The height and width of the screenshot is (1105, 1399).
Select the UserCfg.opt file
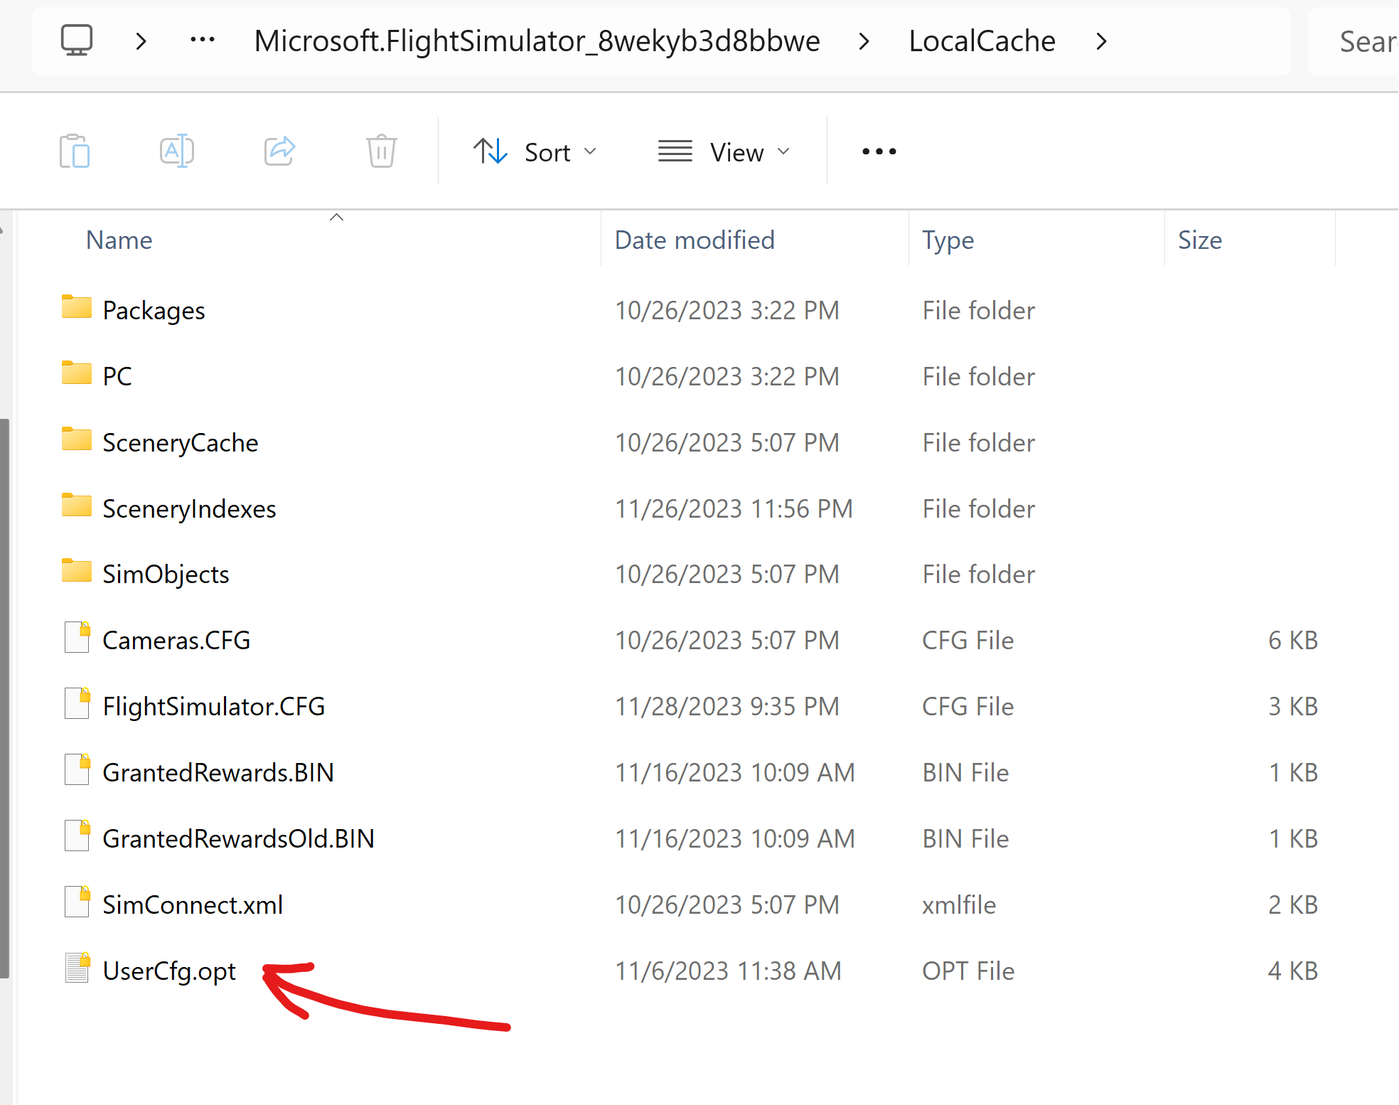[169, 970]
